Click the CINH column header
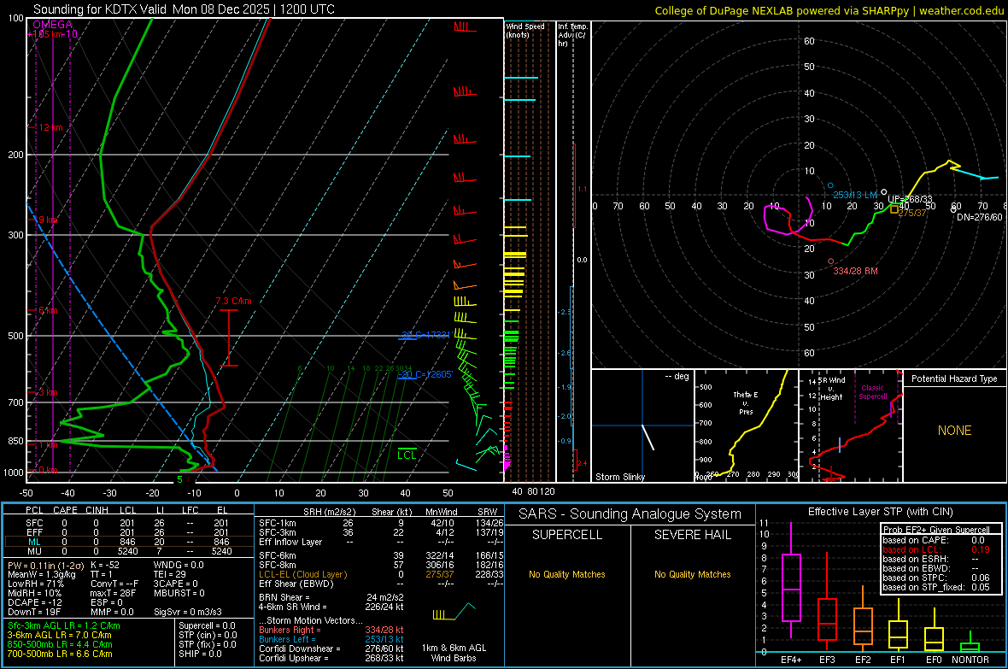1008x669 pixels. coord(97,510)
